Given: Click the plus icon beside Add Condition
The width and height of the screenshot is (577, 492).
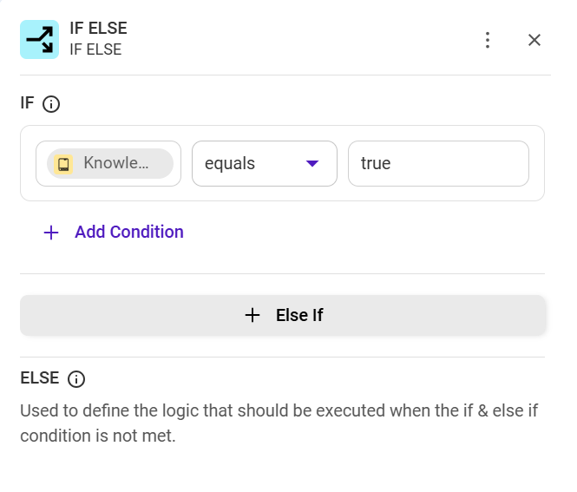Looking at the screenshot, I should (51, 233).
